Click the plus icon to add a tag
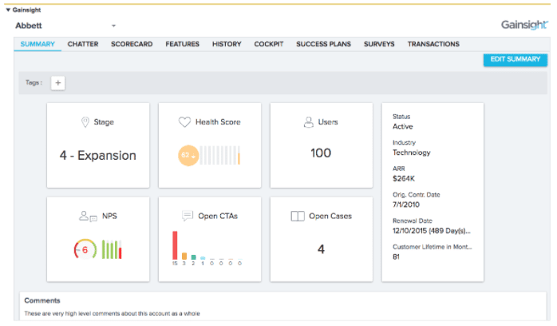The height and width of the screenshot is (326, 557). tap(58, 82)
